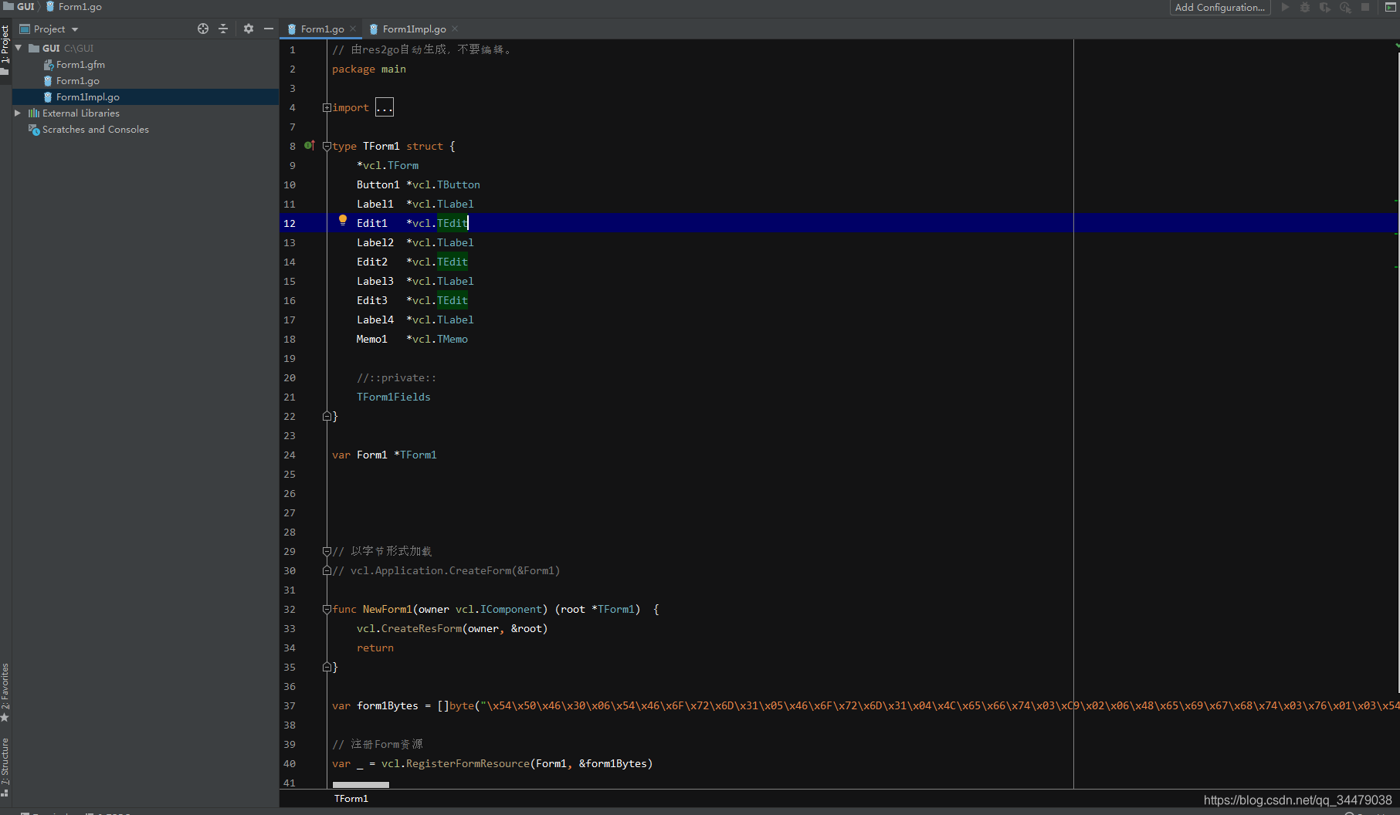This screenshot has width=1400, height=815.
Task: Select the Form1.go editor tab
Action: click(321, 29)
